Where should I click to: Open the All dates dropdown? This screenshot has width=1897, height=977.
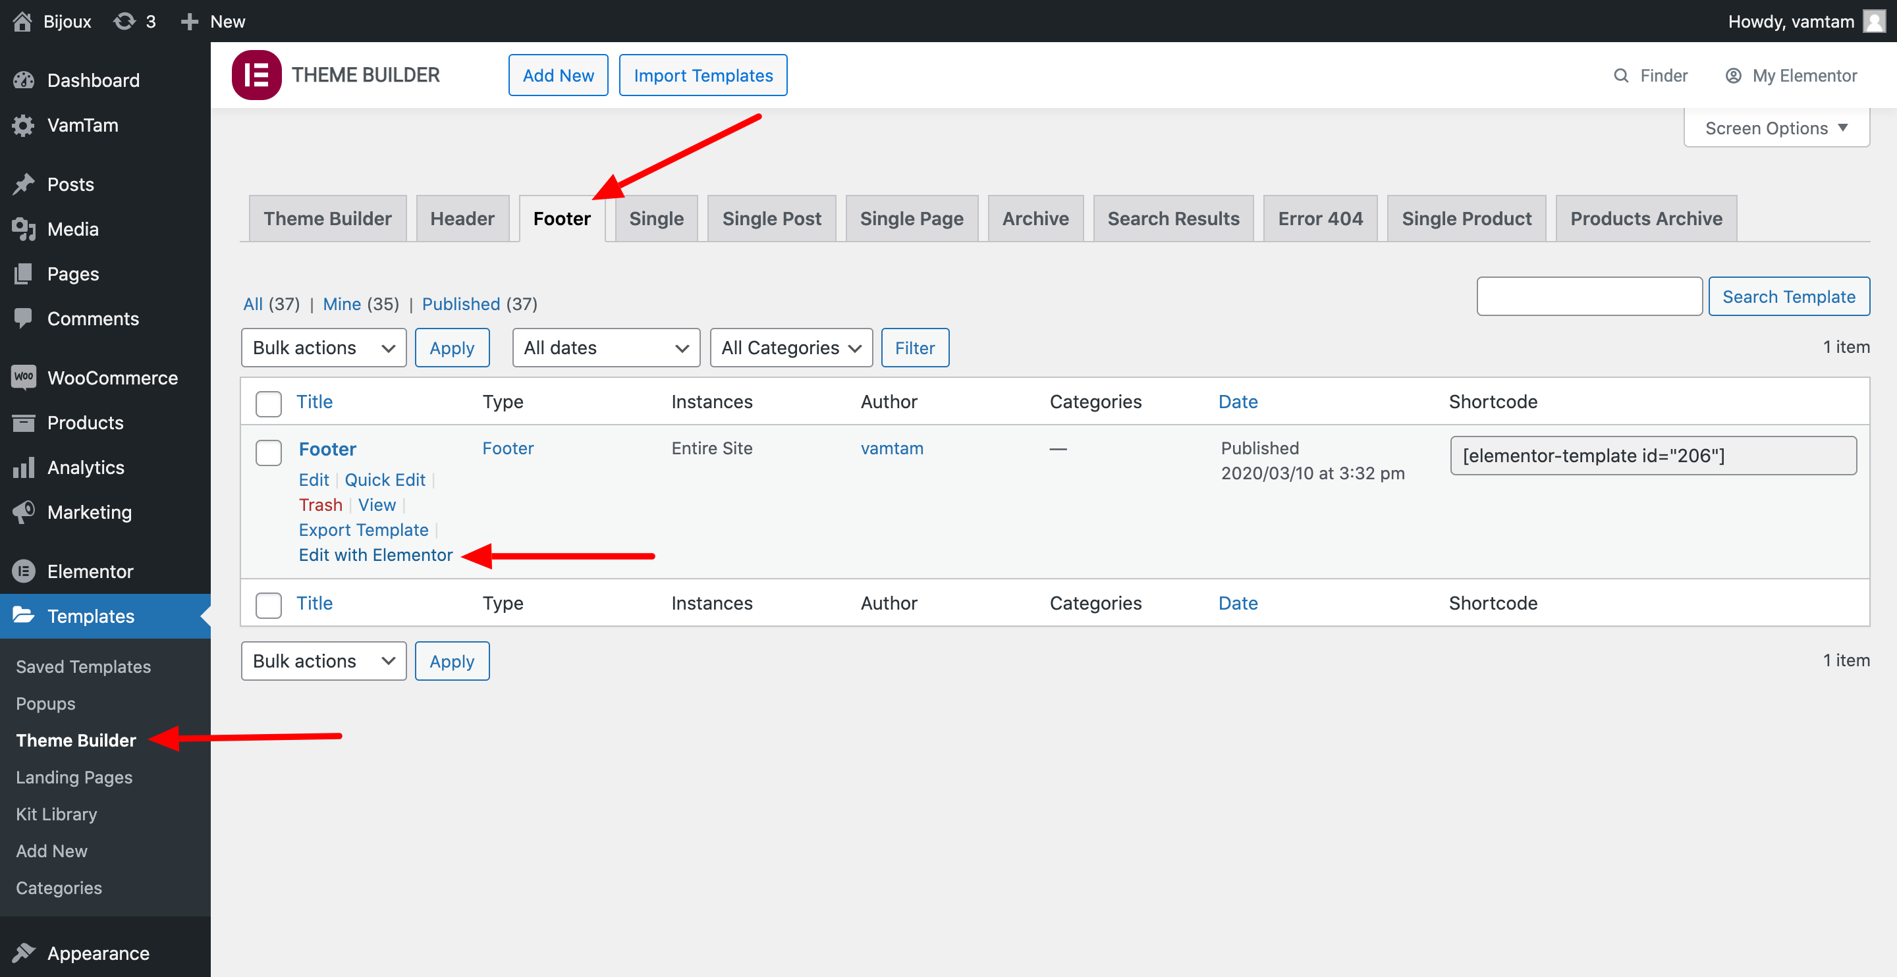[605, 348]
